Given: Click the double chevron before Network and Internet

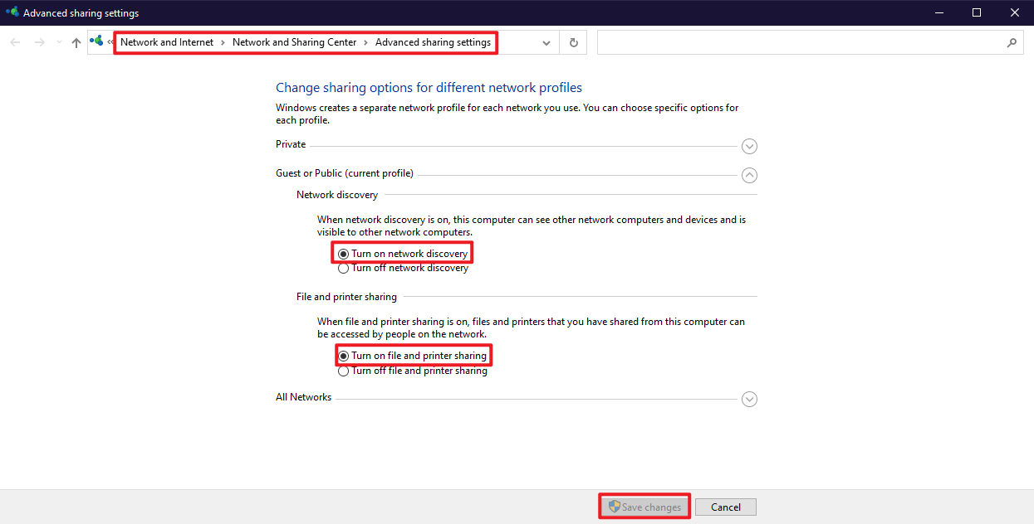Looking at the screenshot, I should [x=111, y=42].
